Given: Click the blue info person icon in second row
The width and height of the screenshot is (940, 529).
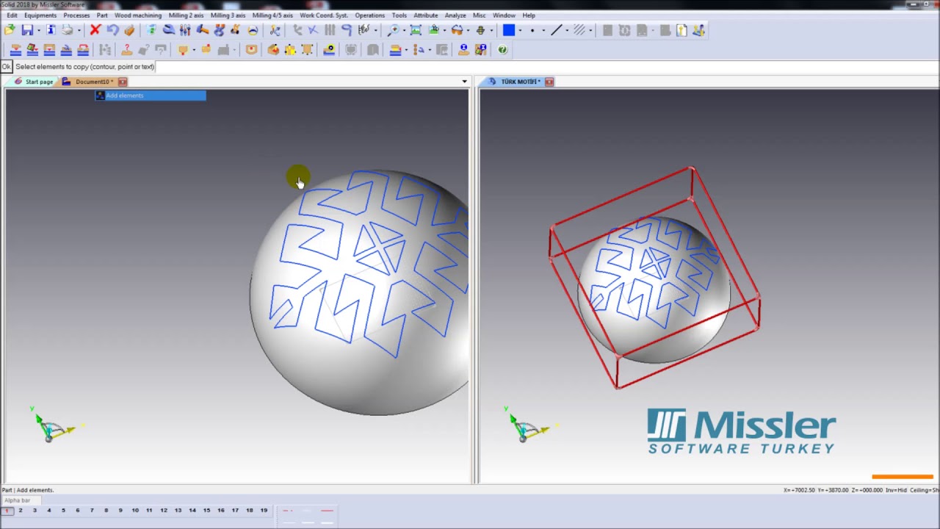Looking at the screenshot, I should point(463,50).
